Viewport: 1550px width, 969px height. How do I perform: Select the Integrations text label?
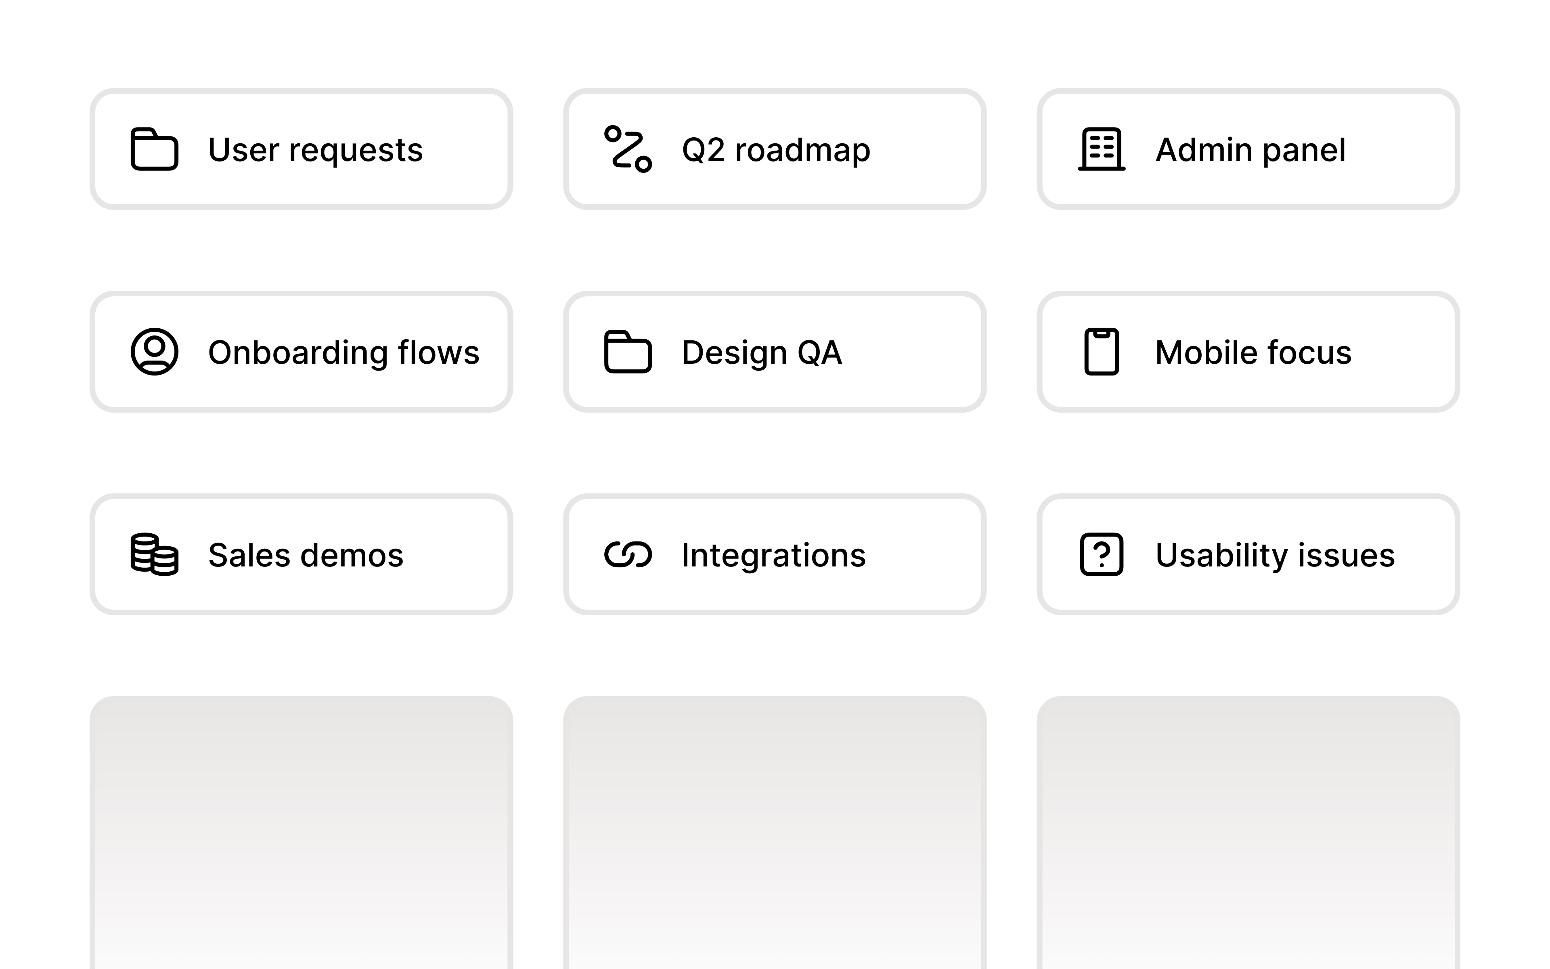(x=773, y=554)
